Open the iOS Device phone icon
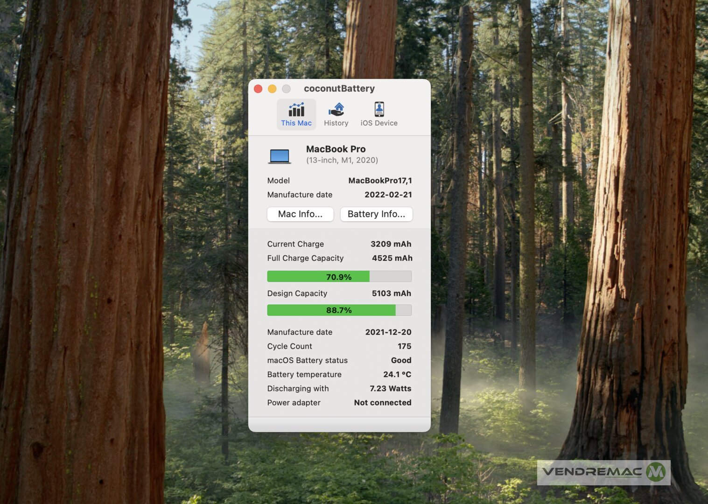Image resolution: width=708 pixels, height=504 pixels. (379, 109)
